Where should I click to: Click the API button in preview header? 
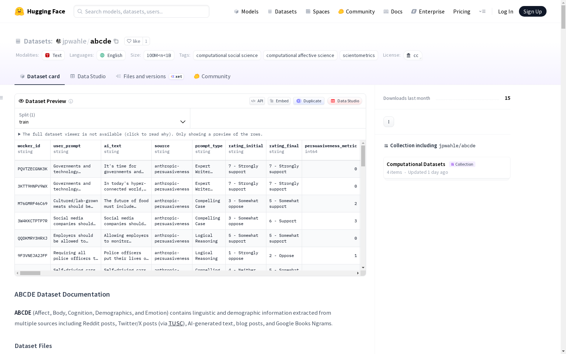(257, 101)
